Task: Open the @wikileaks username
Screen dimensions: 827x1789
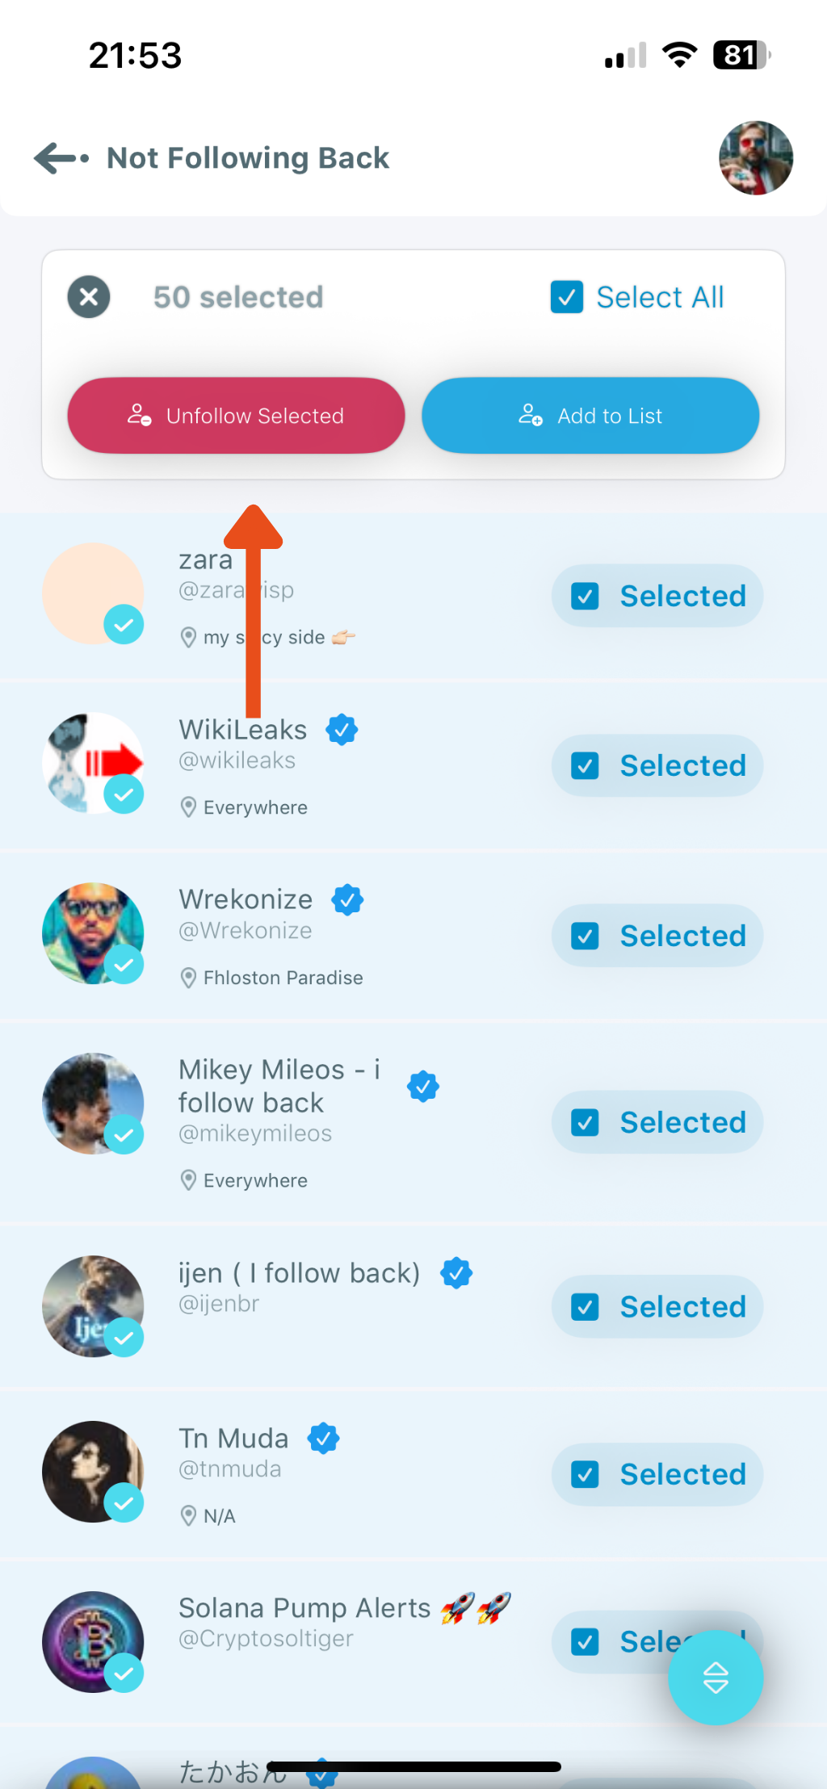Action: [x=237, y=760]
